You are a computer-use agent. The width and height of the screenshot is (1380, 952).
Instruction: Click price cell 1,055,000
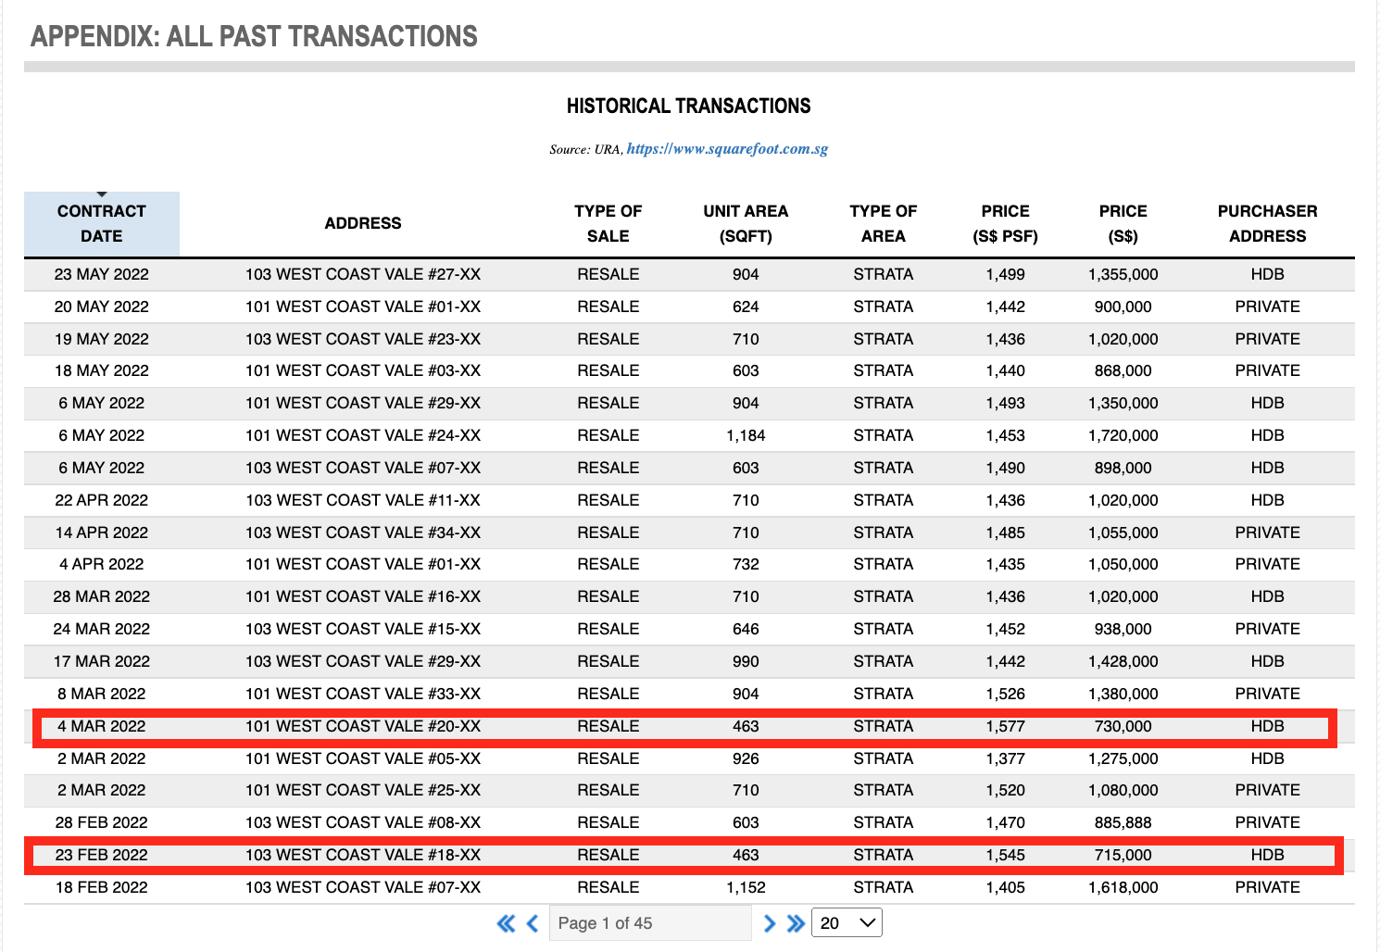click(x=1123, y=532)
